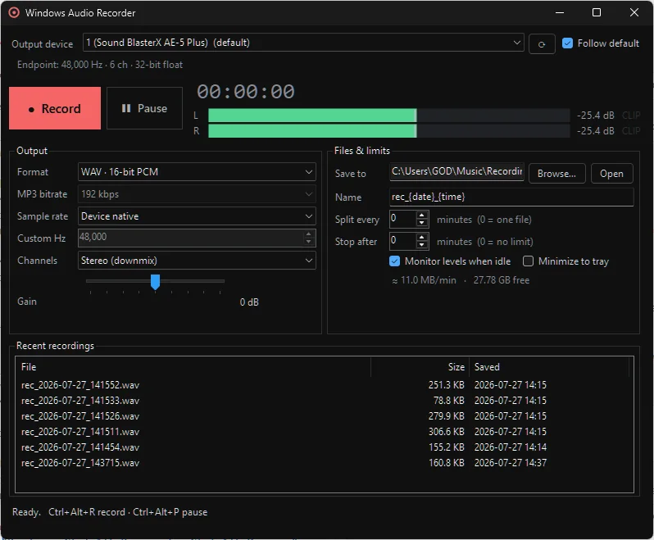Open the MP3 bitrate dropdown
The height and width of the screenshot is (540, 654).
coord(197,194)
